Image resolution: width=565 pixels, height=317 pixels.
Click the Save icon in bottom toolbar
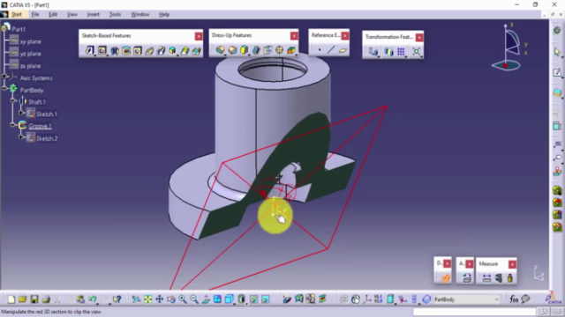tap(34, 299)
